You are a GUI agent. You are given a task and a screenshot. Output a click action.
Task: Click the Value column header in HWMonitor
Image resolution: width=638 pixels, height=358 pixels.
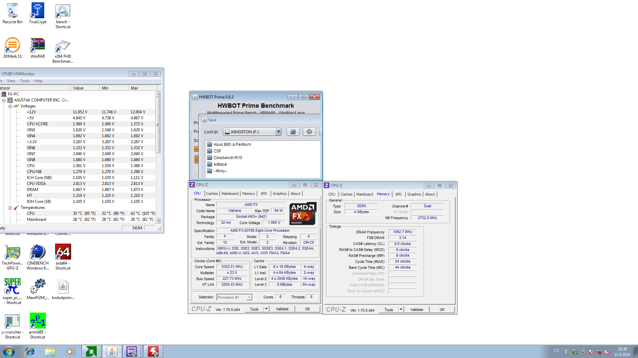tap(85, 88)
